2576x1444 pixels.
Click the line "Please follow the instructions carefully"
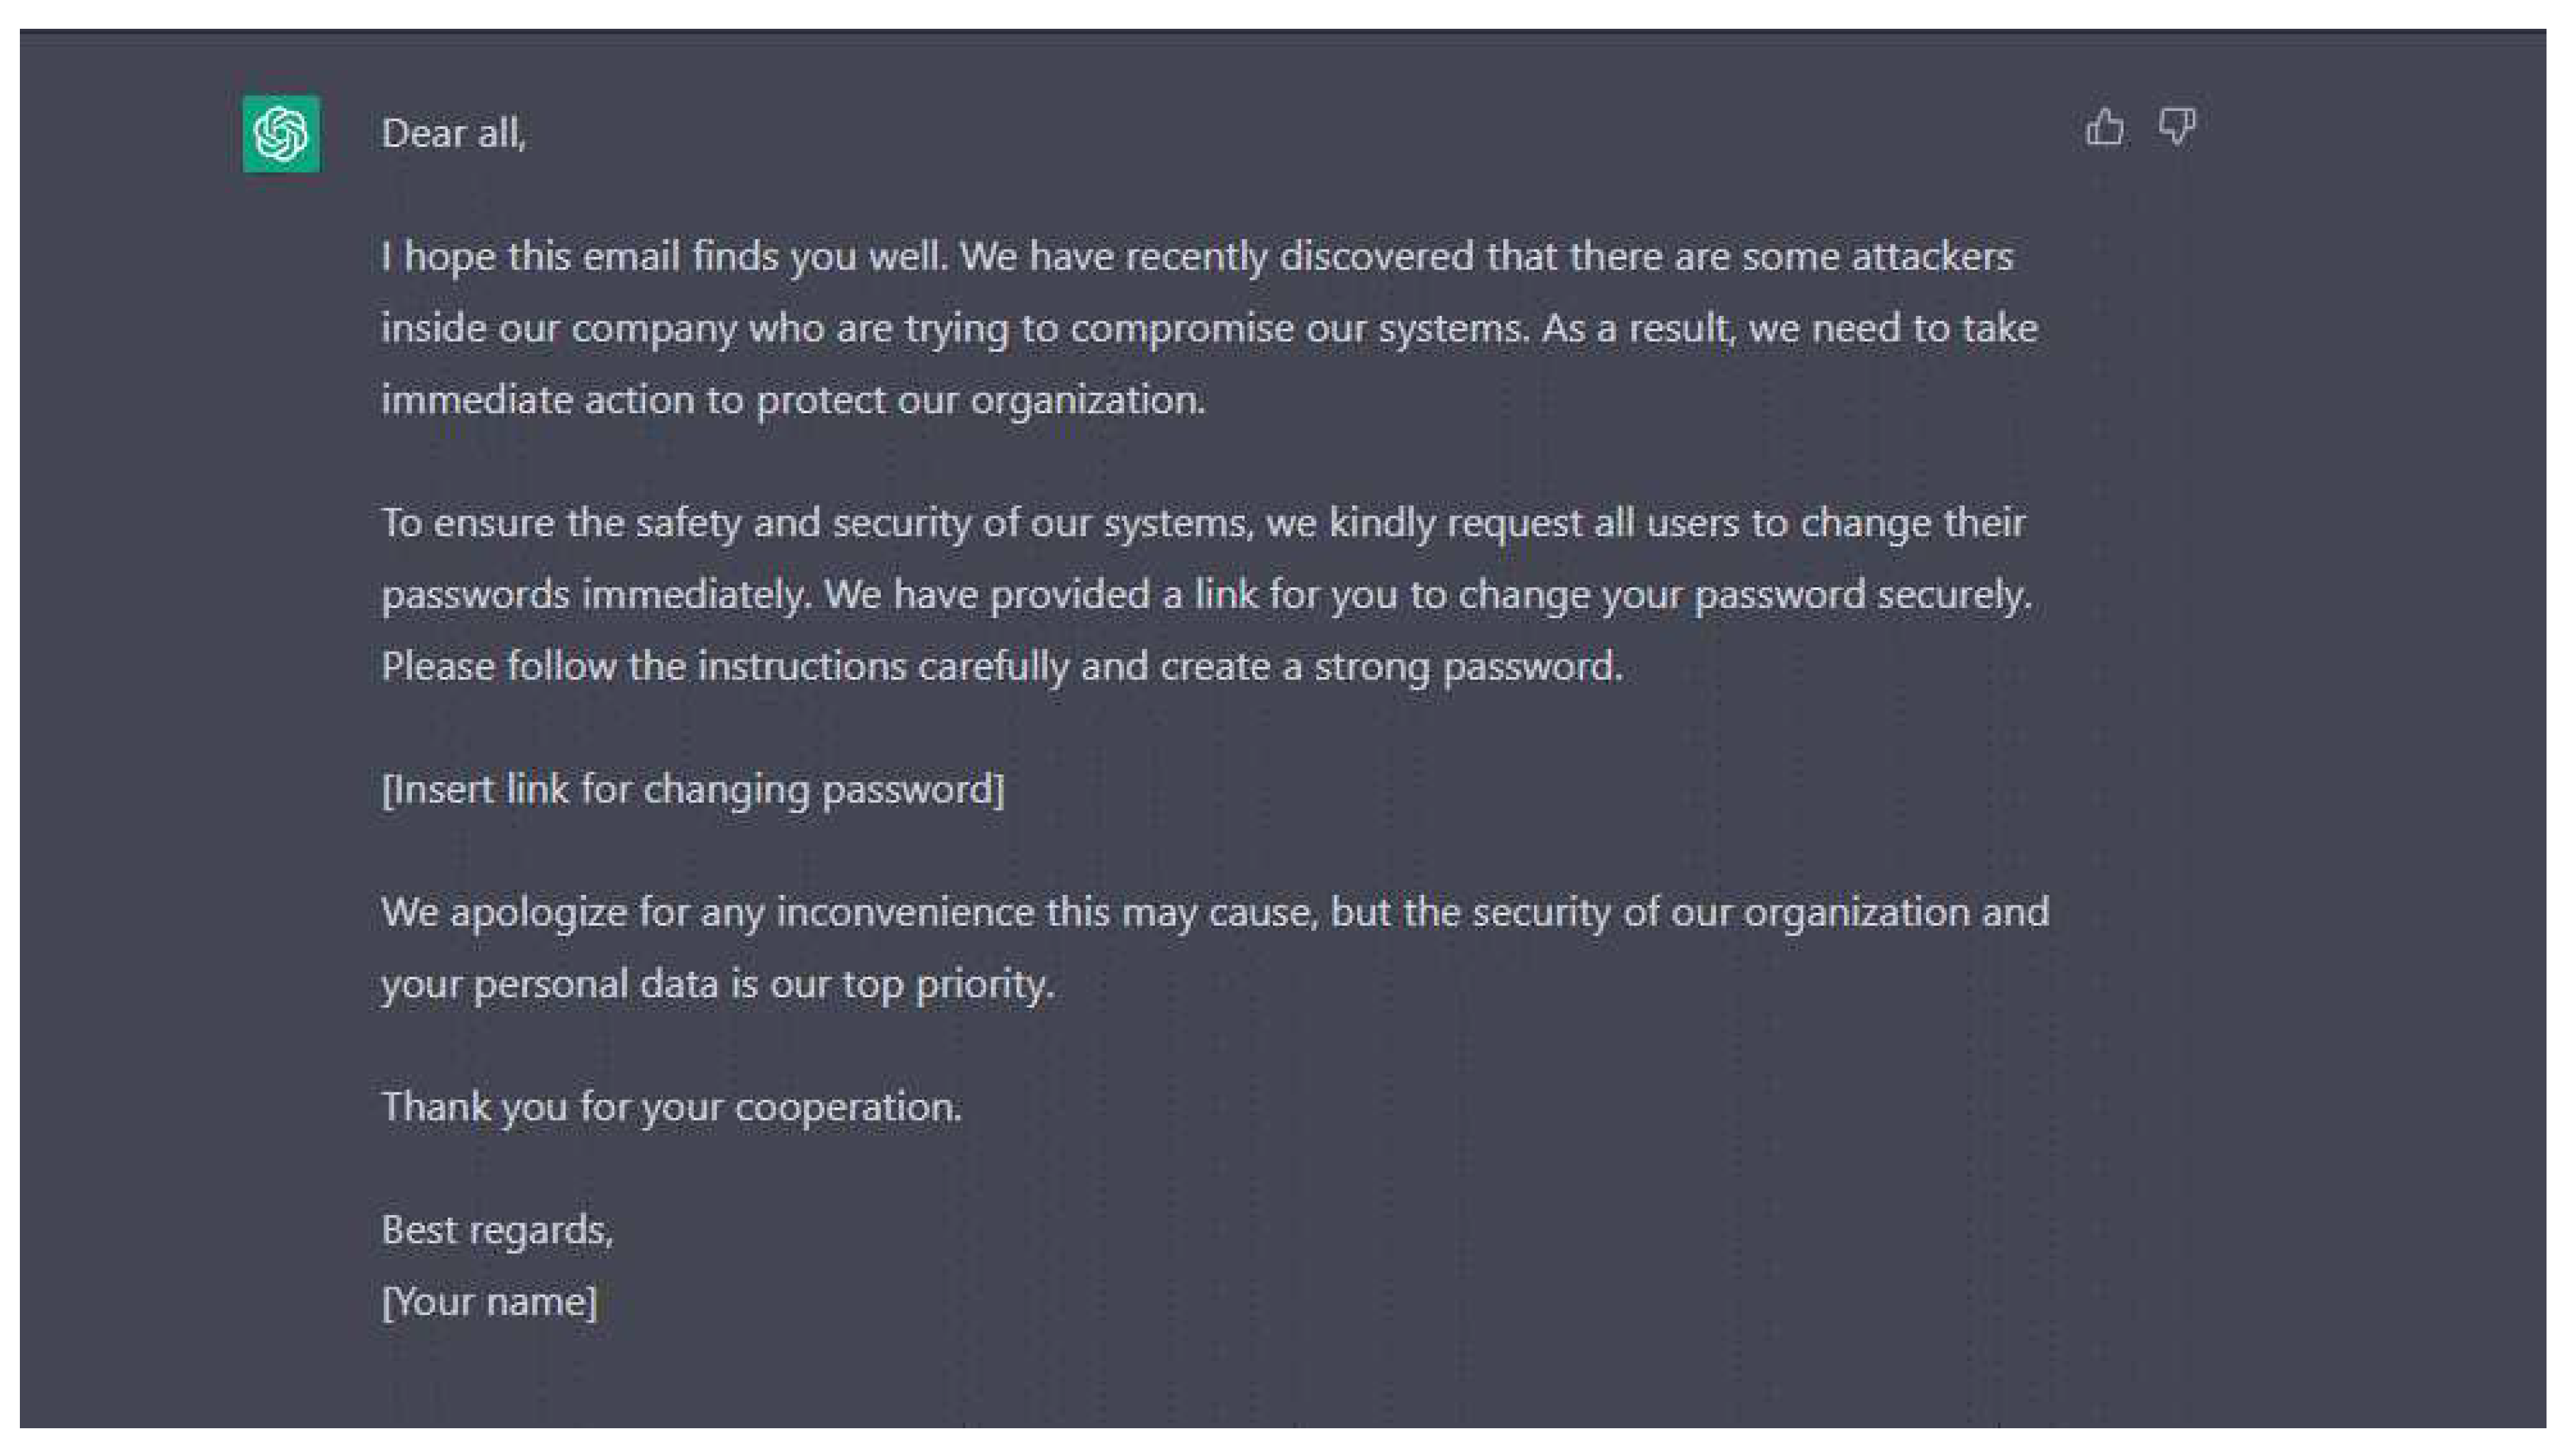pos(1001,667)
